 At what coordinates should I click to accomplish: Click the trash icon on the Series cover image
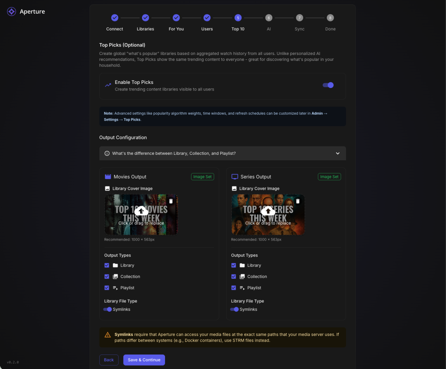(x=298, y=200)
